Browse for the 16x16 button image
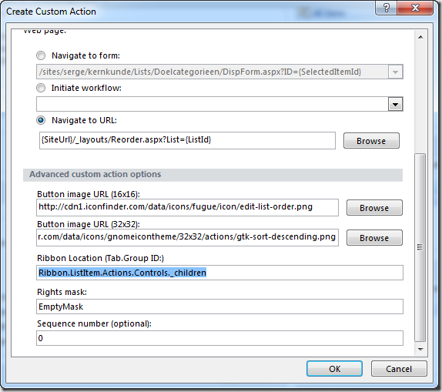This screenshot has width=442, height=392. [x=374, y=208]
